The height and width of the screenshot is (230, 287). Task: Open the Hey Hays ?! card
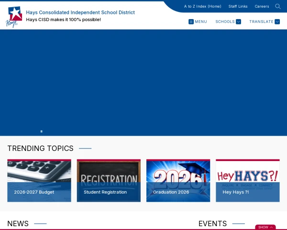[248, 181]
